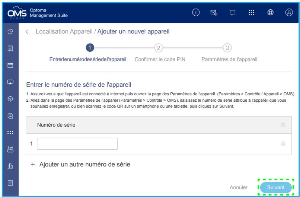Open the building sidebar icon
The image size is (300, 197).
tap(10, 48)
